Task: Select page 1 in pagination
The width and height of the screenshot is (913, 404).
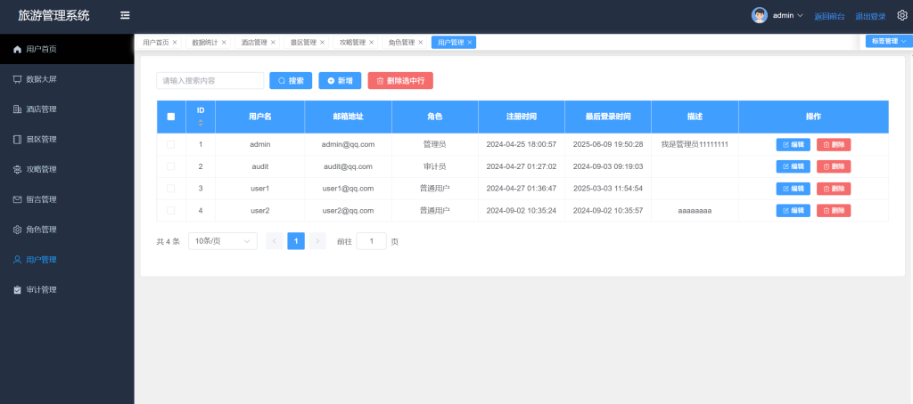Action: 296,240
